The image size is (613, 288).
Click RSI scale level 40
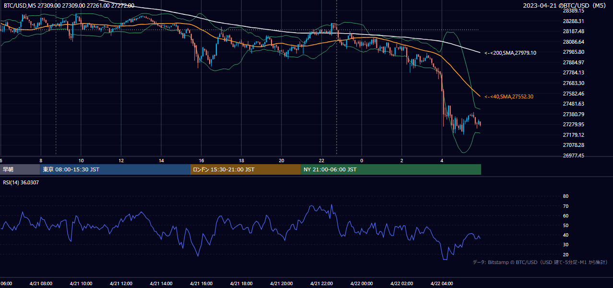click(x=566, y=235)
